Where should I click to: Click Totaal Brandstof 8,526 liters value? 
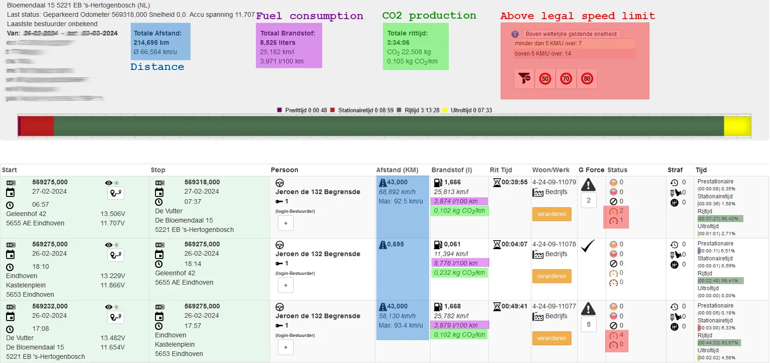point(278,42)
